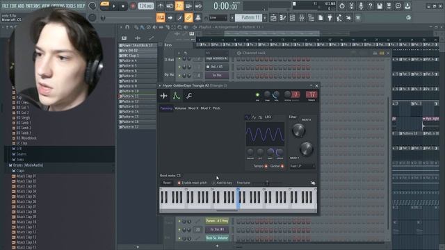
Task: Open the wrench miscellaneous settings icon
Action: pyautogui.click(x=189, y=96)
